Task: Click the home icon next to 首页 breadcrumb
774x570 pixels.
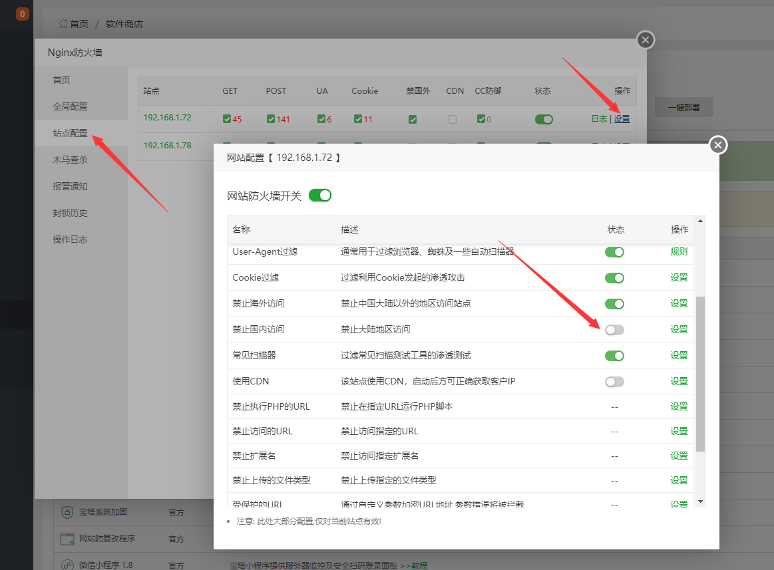Action: pyautogui.click(x=63, y=24)
